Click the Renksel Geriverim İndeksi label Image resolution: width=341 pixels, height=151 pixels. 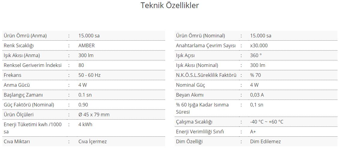pos(33,65)
